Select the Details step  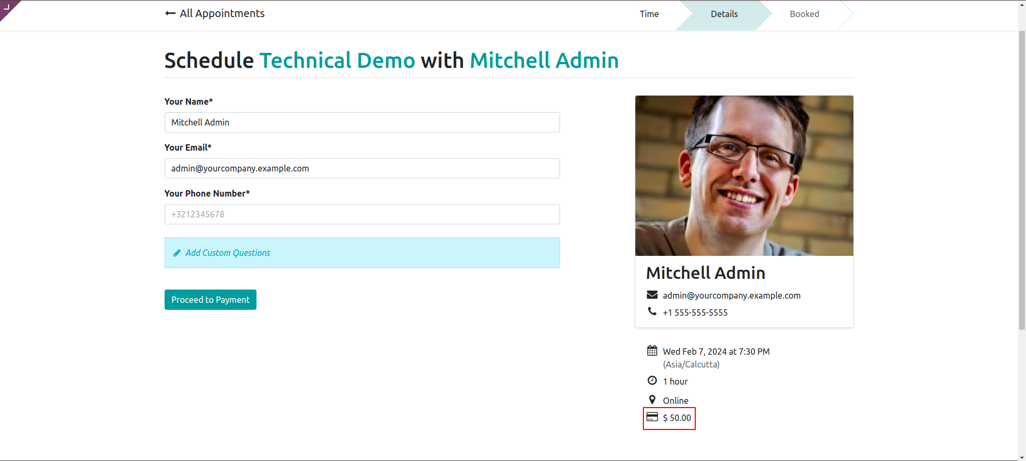tap(724, 14)
